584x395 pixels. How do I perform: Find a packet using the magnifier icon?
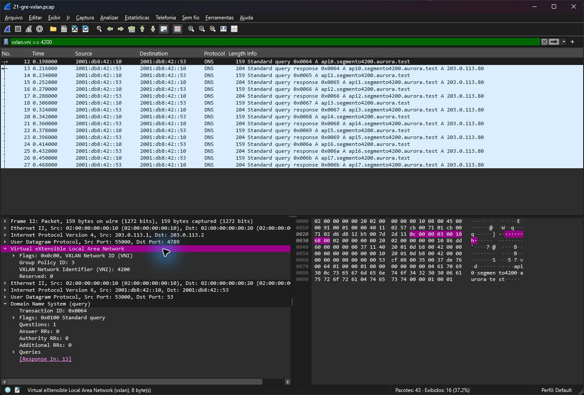click(x=99, y=29)
